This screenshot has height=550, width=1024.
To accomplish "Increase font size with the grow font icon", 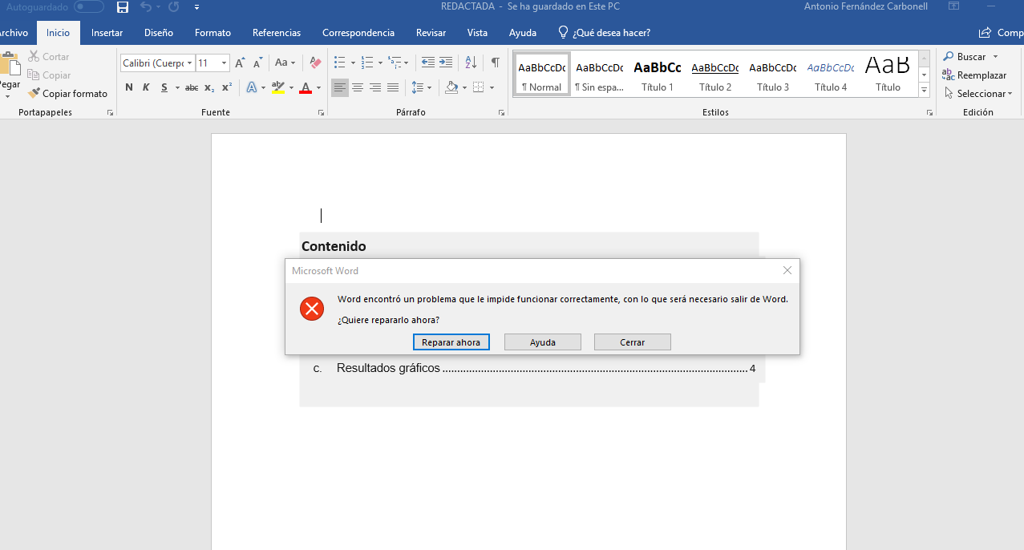I will point(240,63).
